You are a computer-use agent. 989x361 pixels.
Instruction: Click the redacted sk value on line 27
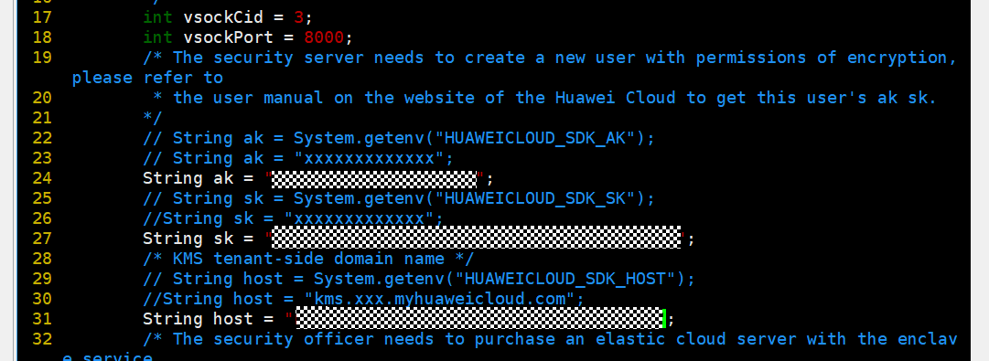[477, 238]
